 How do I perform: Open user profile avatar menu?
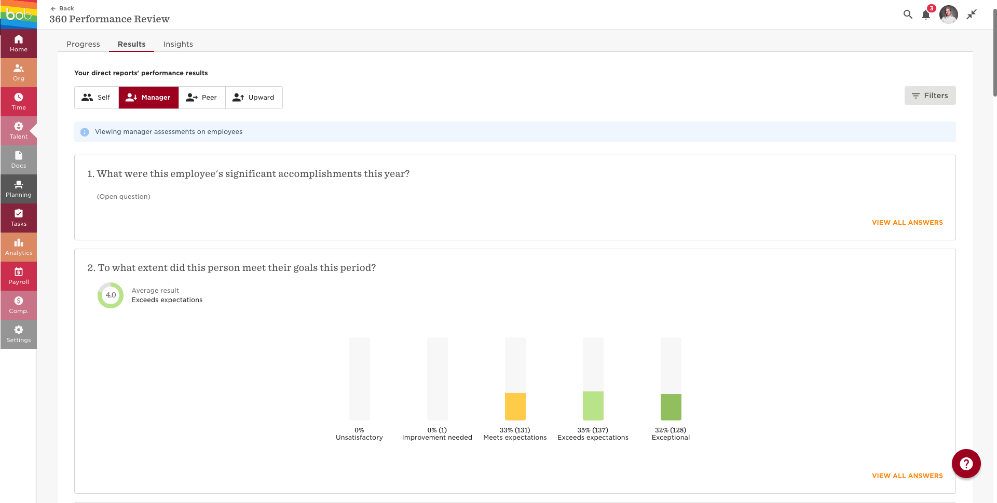tap(948, 15)
